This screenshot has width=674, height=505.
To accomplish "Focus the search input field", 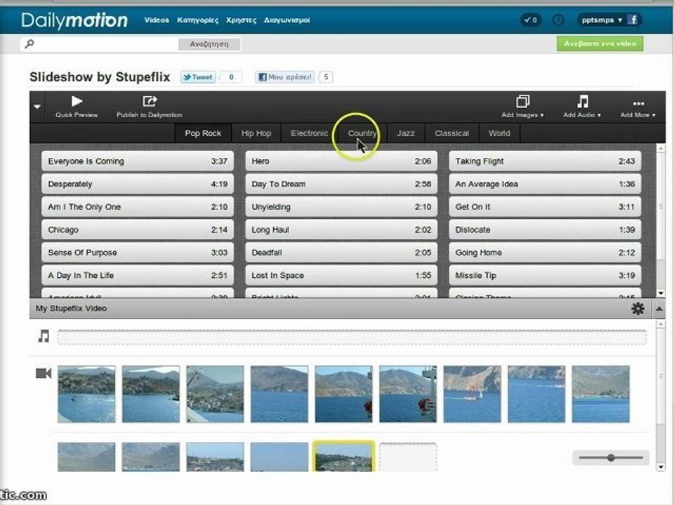I will pyautogui.click(x=106, y=43).
